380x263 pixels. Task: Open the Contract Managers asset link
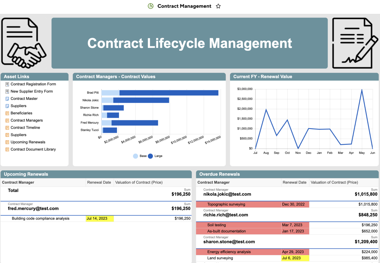point(27,120)
